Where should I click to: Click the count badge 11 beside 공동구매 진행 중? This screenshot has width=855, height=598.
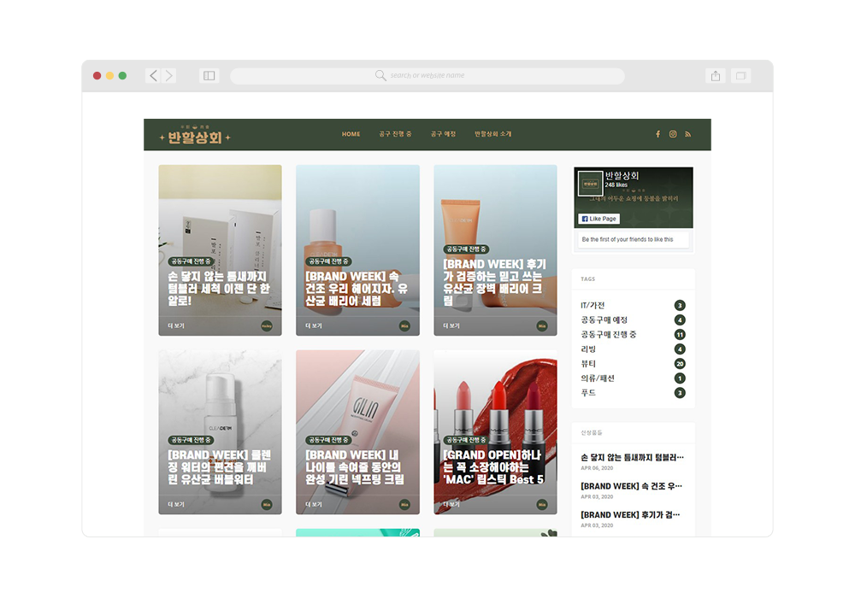pyautogui.click(x=680, y=334)
